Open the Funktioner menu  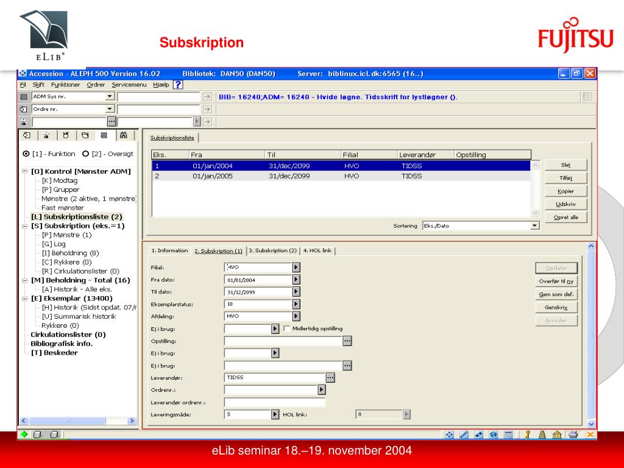[x=65, y=85]
